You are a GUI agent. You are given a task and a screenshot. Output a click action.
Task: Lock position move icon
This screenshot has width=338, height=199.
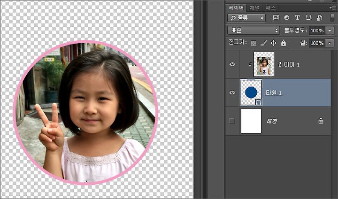point(273,43)
